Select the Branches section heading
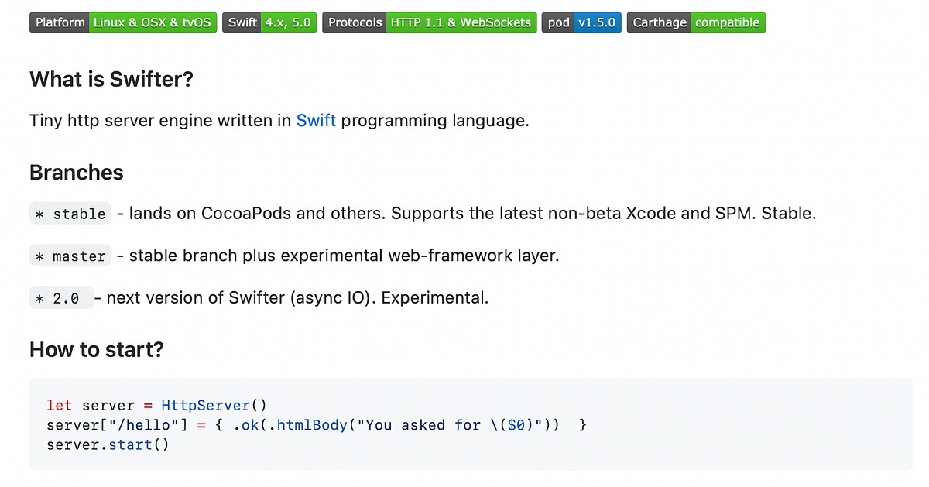 coord(76,173)
